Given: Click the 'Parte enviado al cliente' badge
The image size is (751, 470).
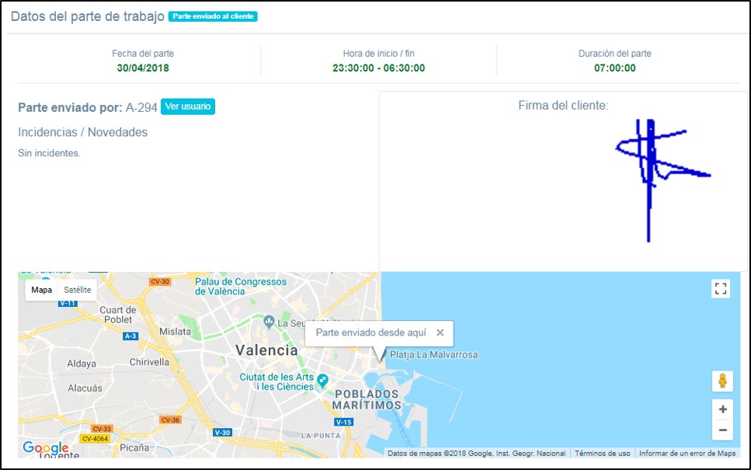Looking at the screenshot, I should (x=213, y=16).
